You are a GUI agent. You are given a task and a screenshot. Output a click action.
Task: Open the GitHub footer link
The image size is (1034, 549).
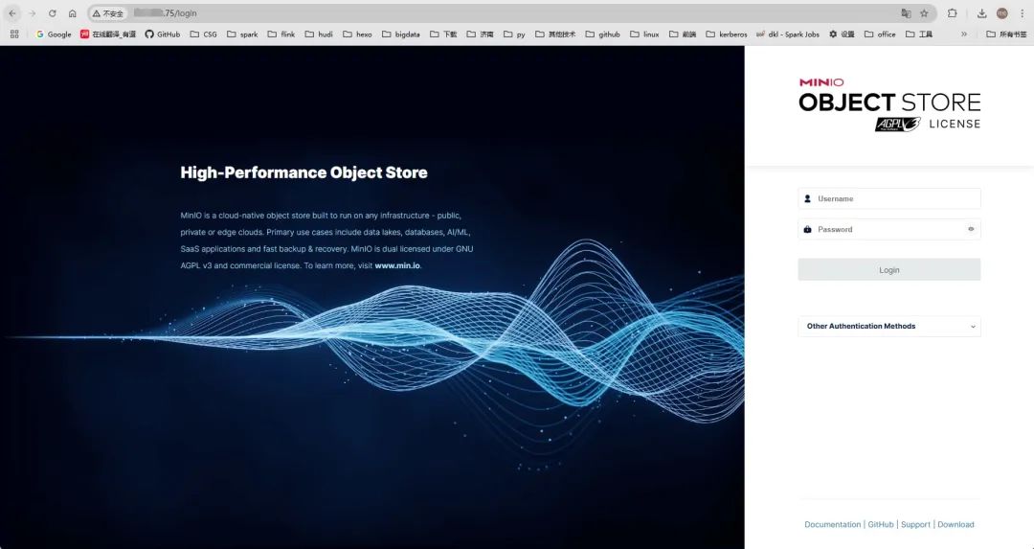881,525
